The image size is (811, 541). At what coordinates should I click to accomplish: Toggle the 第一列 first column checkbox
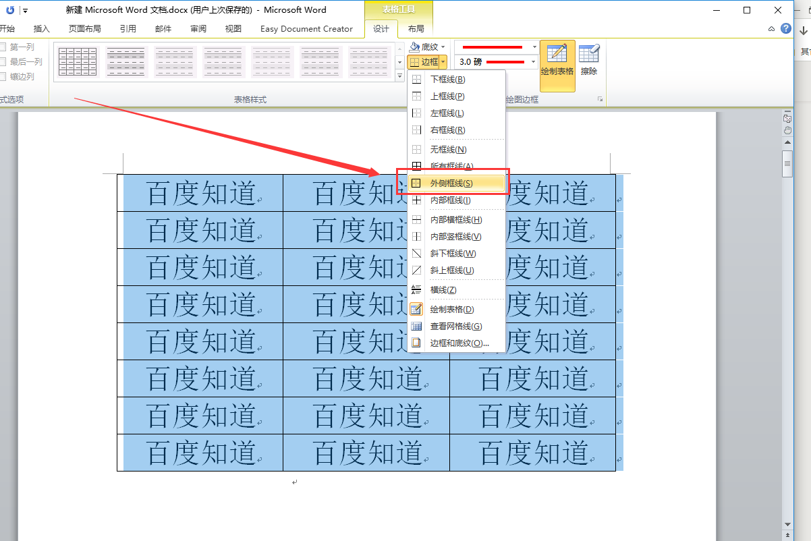[3, 47]
